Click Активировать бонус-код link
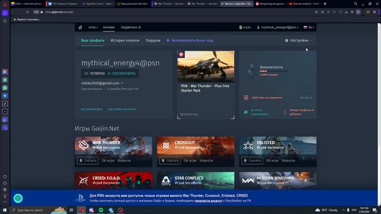The height and width of the screenshot is (214, 381). [x=190, y=40]
